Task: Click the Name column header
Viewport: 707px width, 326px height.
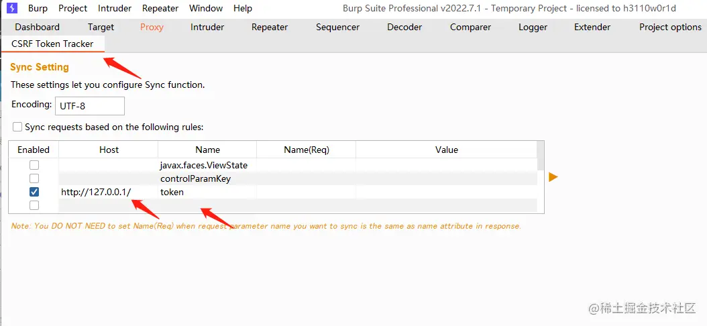Action: click(207, 150)
